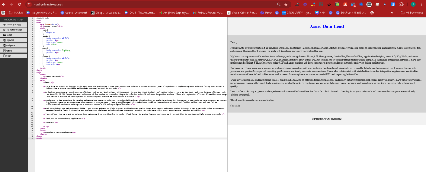This screenshot has width=426, height=172.
Task: Open the Highlight (full page) pencil button
Action: (14, 30)
